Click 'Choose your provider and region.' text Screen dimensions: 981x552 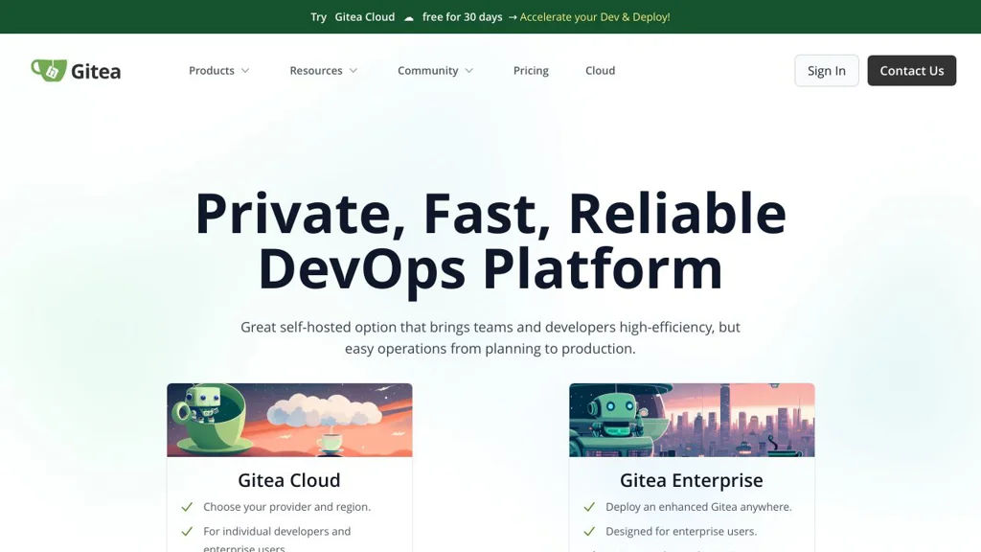coord(287,507)
